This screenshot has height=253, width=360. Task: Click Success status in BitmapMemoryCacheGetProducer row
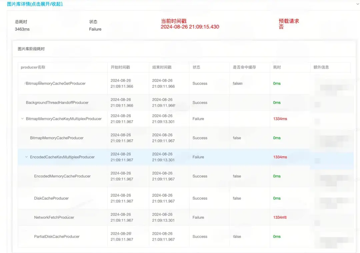click(200, 83)
